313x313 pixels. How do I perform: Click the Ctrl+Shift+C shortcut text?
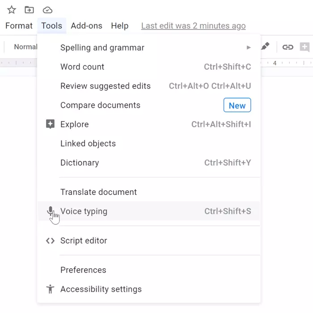[227, 67]
